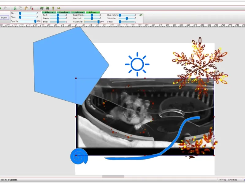Viewport: 245px width, 183px height.
Task: Click the Saturate slider
Action: click(x=127, y=18)
